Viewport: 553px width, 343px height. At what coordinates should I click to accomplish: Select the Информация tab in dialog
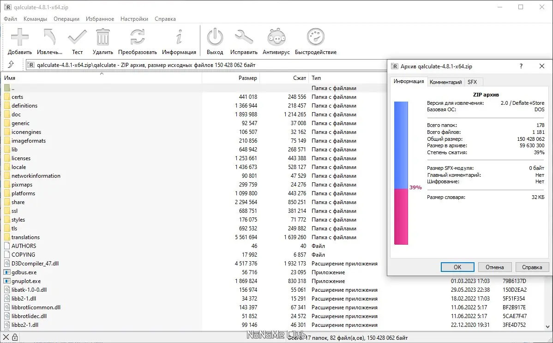(x=409, y=81)
